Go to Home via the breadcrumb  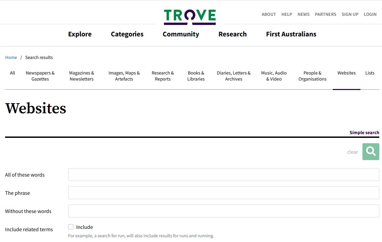pos(11,57)
